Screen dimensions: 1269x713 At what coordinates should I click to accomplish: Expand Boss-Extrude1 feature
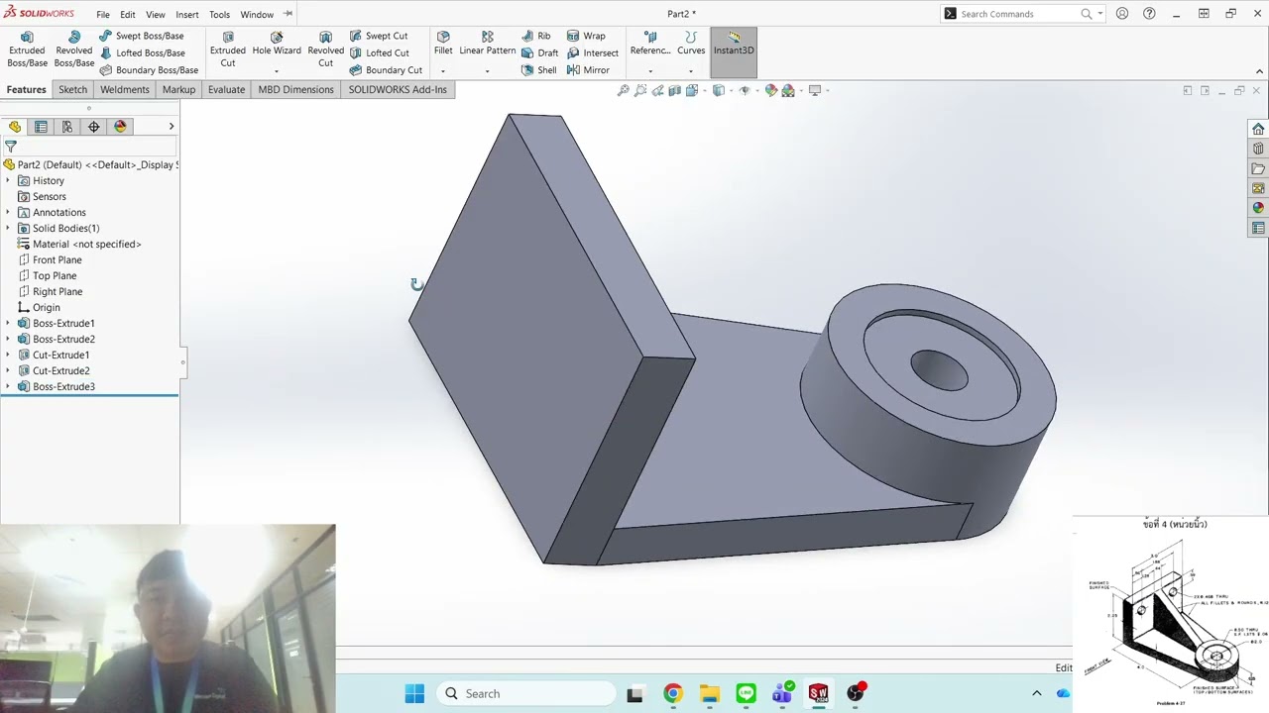(8, 324)
